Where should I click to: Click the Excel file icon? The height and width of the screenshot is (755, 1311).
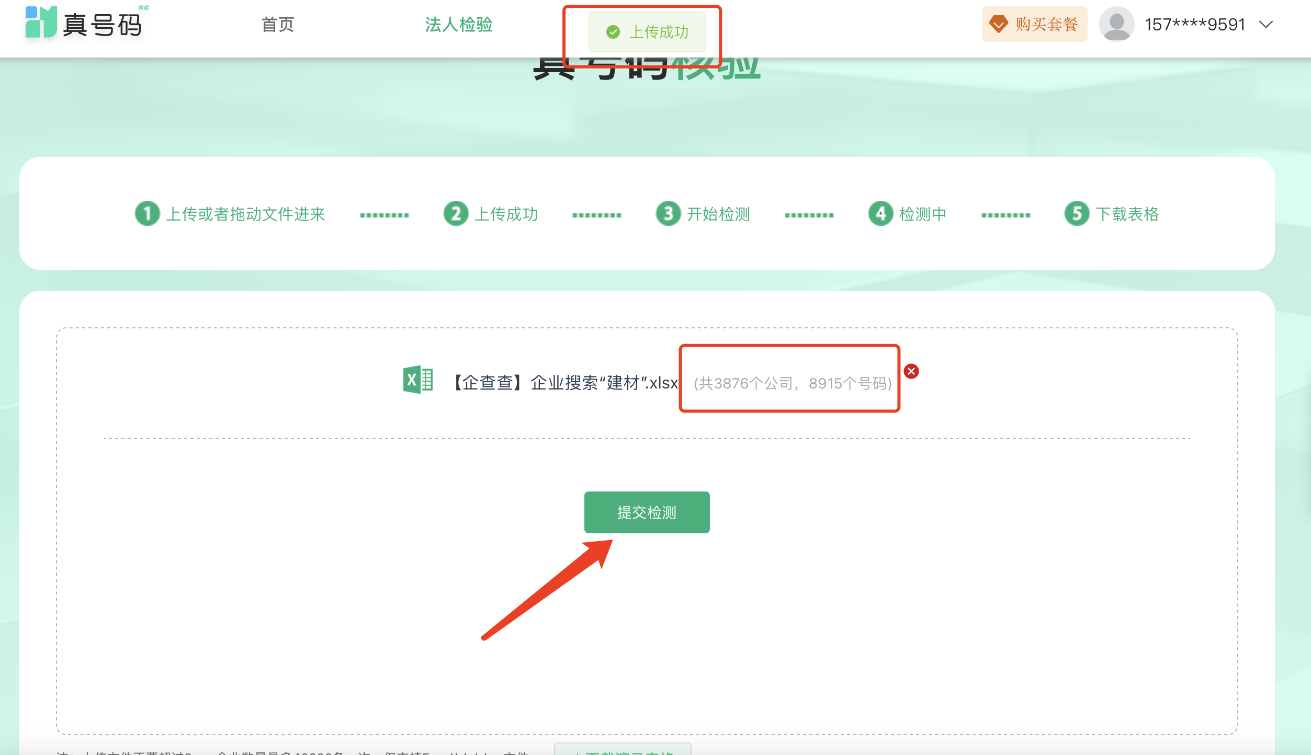[417, 380]
